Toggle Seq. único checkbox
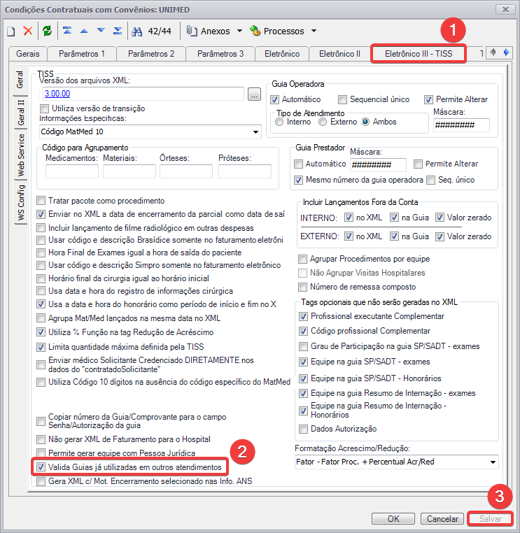 click(430, 180)
